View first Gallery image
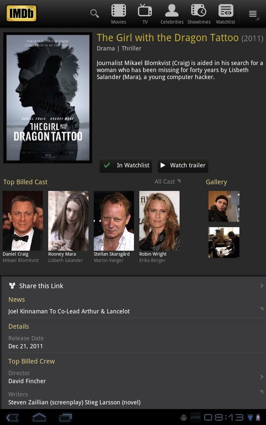This screenshot has width=266, height=425. point(224,206)
